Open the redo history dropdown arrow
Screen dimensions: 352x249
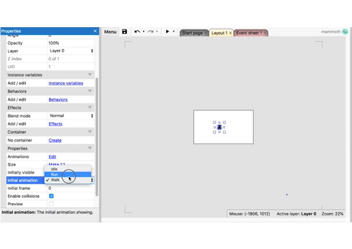(157, 32)
